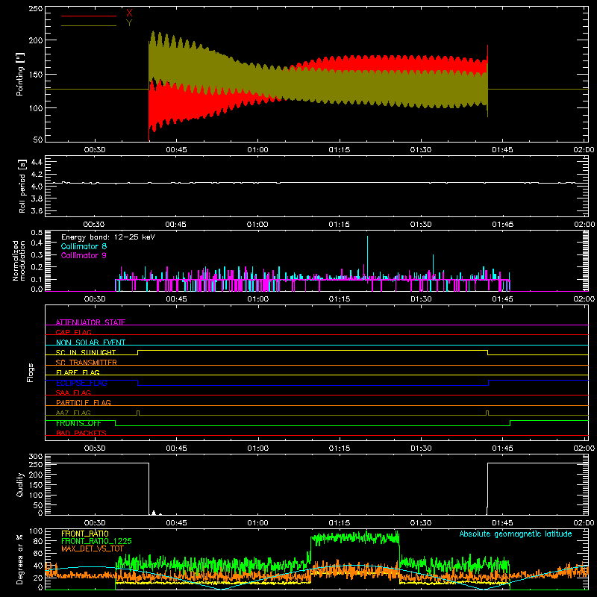Click the SC_IN_SUNLIGHT flag label
597x597 pixels.
86,352
